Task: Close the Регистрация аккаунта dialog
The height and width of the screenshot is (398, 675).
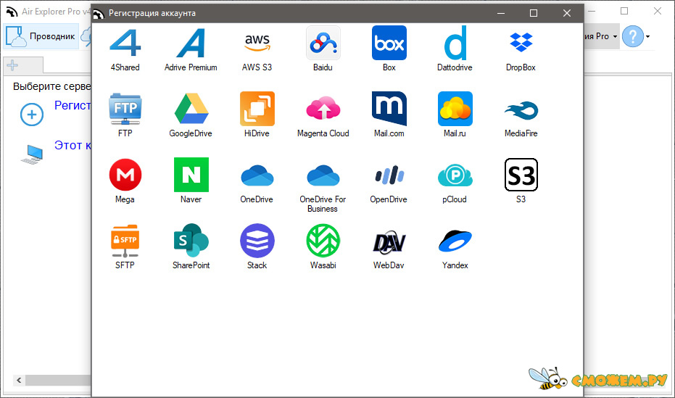Action: (x=567, y=13)
